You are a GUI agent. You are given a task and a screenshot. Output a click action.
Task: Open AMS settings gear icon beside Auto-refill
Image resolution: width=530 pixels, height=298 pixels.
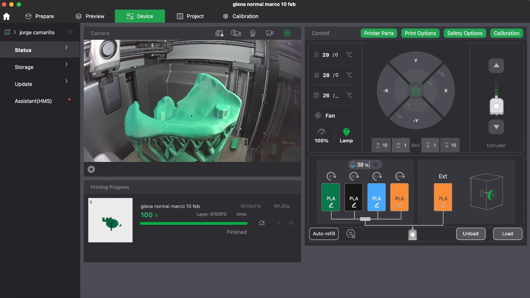pos(350,234)
